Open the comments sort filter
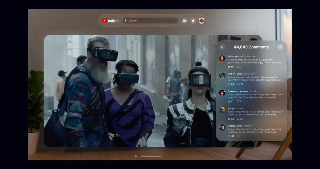This screenshot has height=169, width=320. 280,47
